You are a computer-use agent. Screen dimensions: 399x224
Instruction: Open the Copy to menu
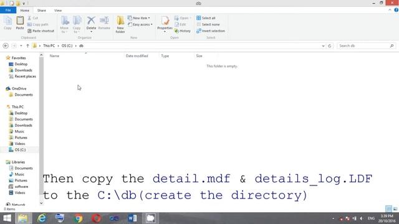(77, 24)
